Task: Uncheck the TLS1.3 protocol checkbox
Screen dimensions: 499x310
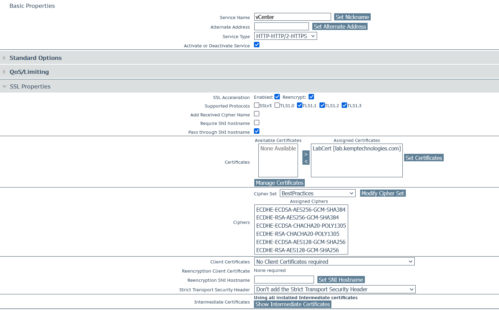Action: (x=344, y=105)
